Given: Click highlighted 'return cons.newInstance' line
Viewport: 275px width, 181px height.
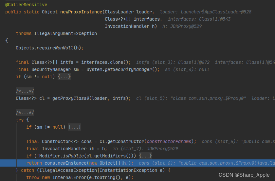Looking at the screenshot, I should coord(137,163).
